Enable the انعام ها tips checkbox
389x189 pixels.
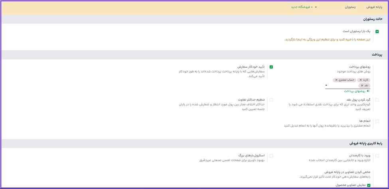[x=377, y=121]
